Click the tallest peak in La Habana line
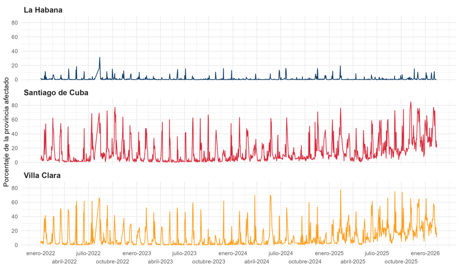460x276 pixels. 99,57
